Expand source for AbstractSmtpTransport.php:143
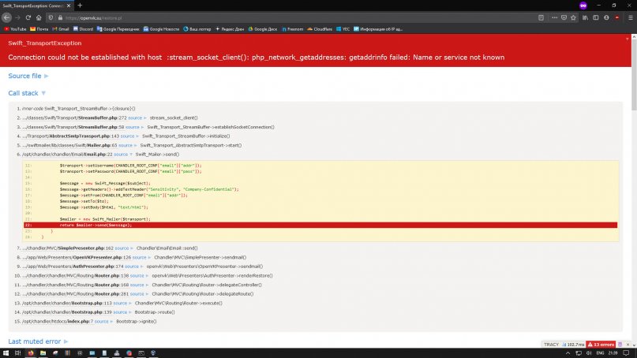The image size is (637, 358). click(x=129, y=136)
